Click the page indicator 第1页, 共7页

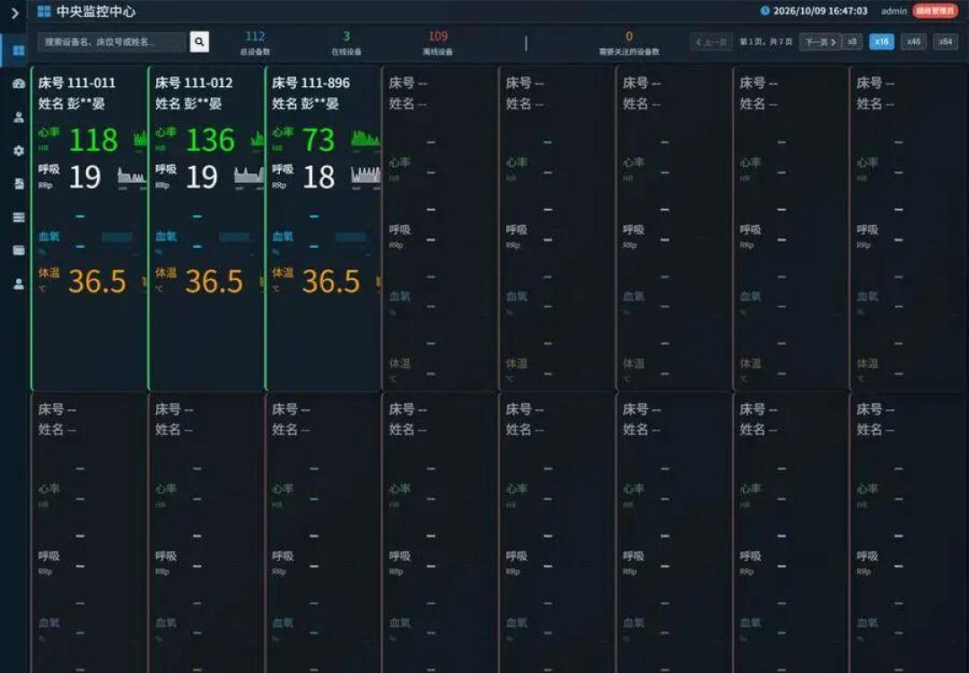click(765, 42)
